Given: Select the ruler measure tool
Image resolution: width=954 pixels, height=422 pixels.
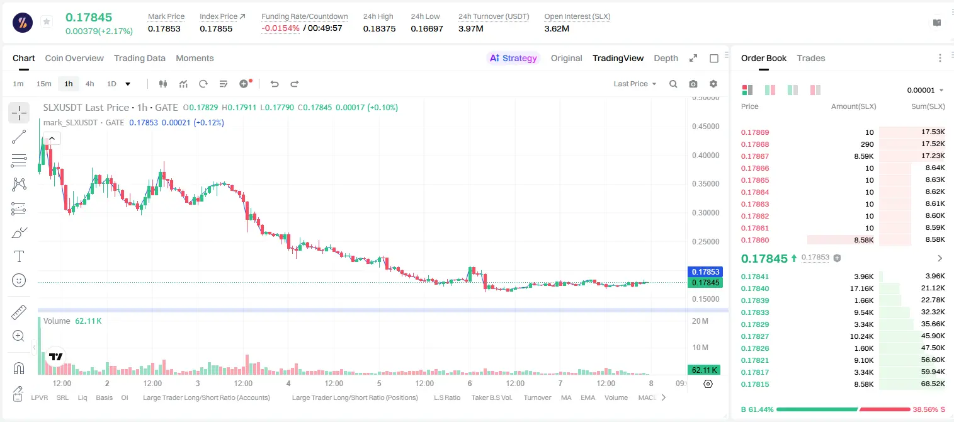Looking at the screenshot, I should coord(19,312).
